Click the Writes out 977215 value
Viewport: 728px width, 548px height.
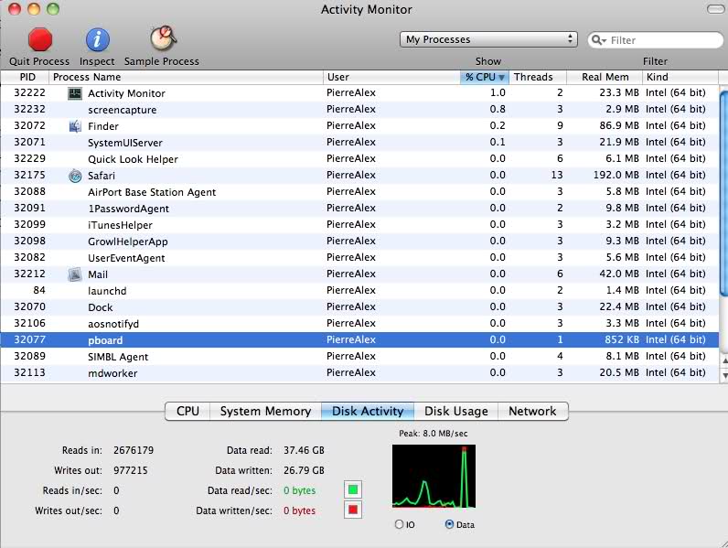131,470
